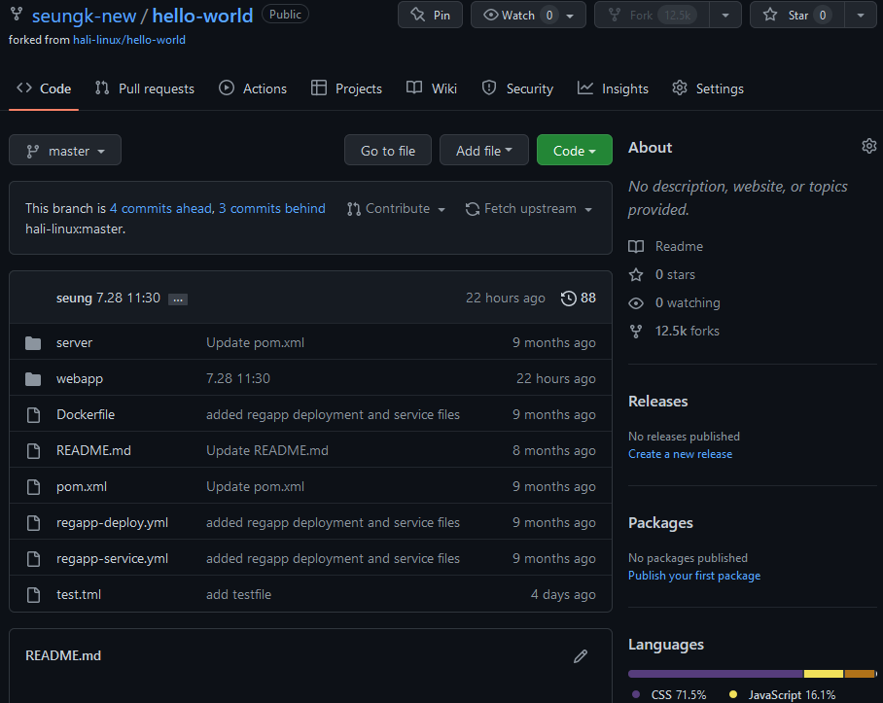Click the pom.xml file icon
This screenshot has height=703, width=883.
pyautogui.click(x=33, y=487)
